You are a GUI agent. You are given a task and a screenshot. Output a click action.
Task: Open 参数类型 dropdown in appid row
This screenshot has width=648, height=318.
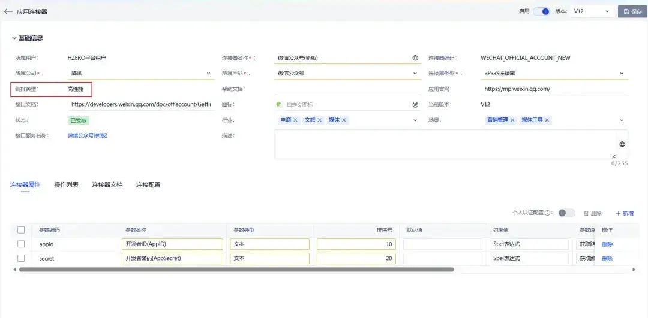coord(269,244)
